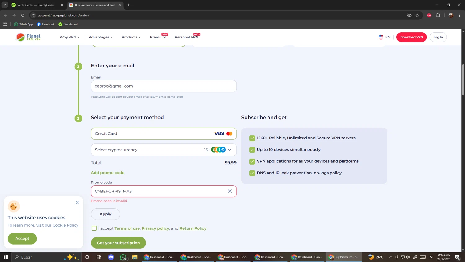Click the cryptocurrency coin icons
Screen dimensions: 465x262
tap(219, 150)
